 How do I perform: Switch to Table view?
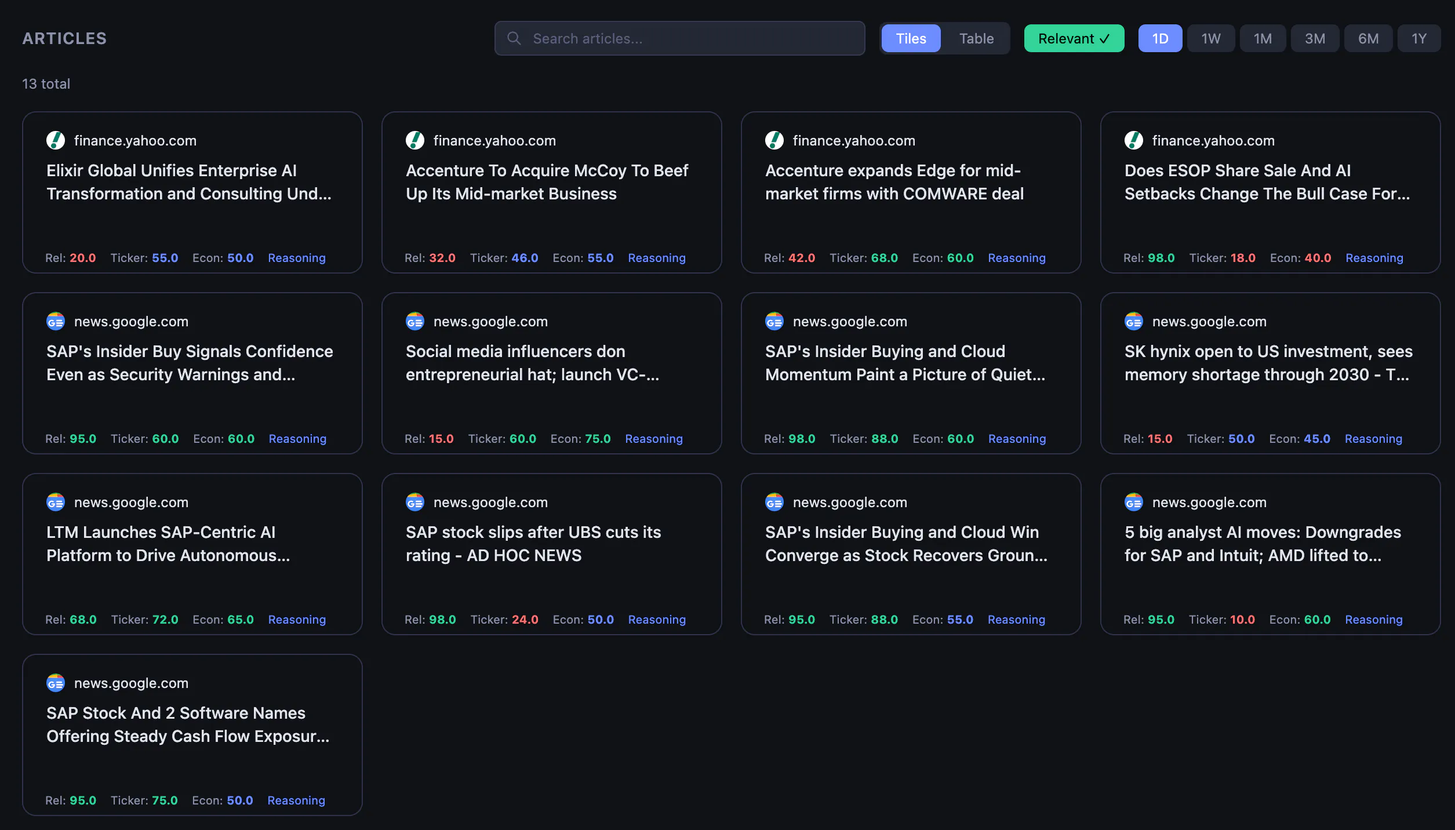(976, 38)
